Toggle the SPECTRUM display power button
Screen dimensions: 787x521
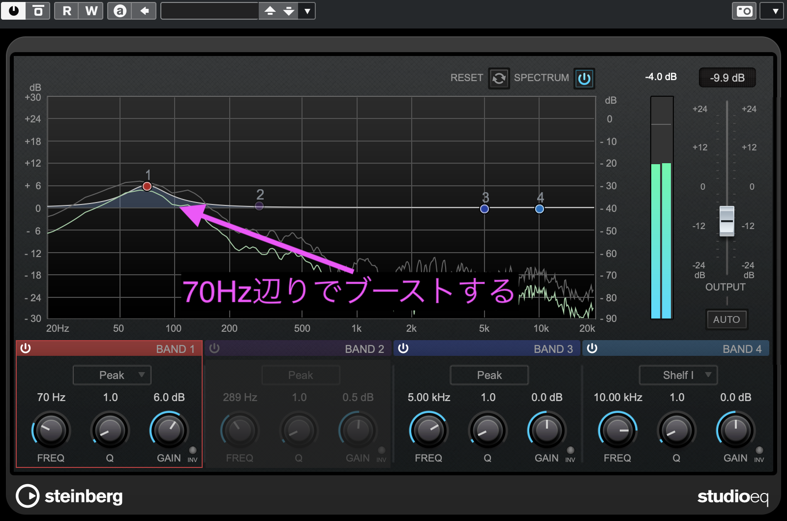click(584, 78)
